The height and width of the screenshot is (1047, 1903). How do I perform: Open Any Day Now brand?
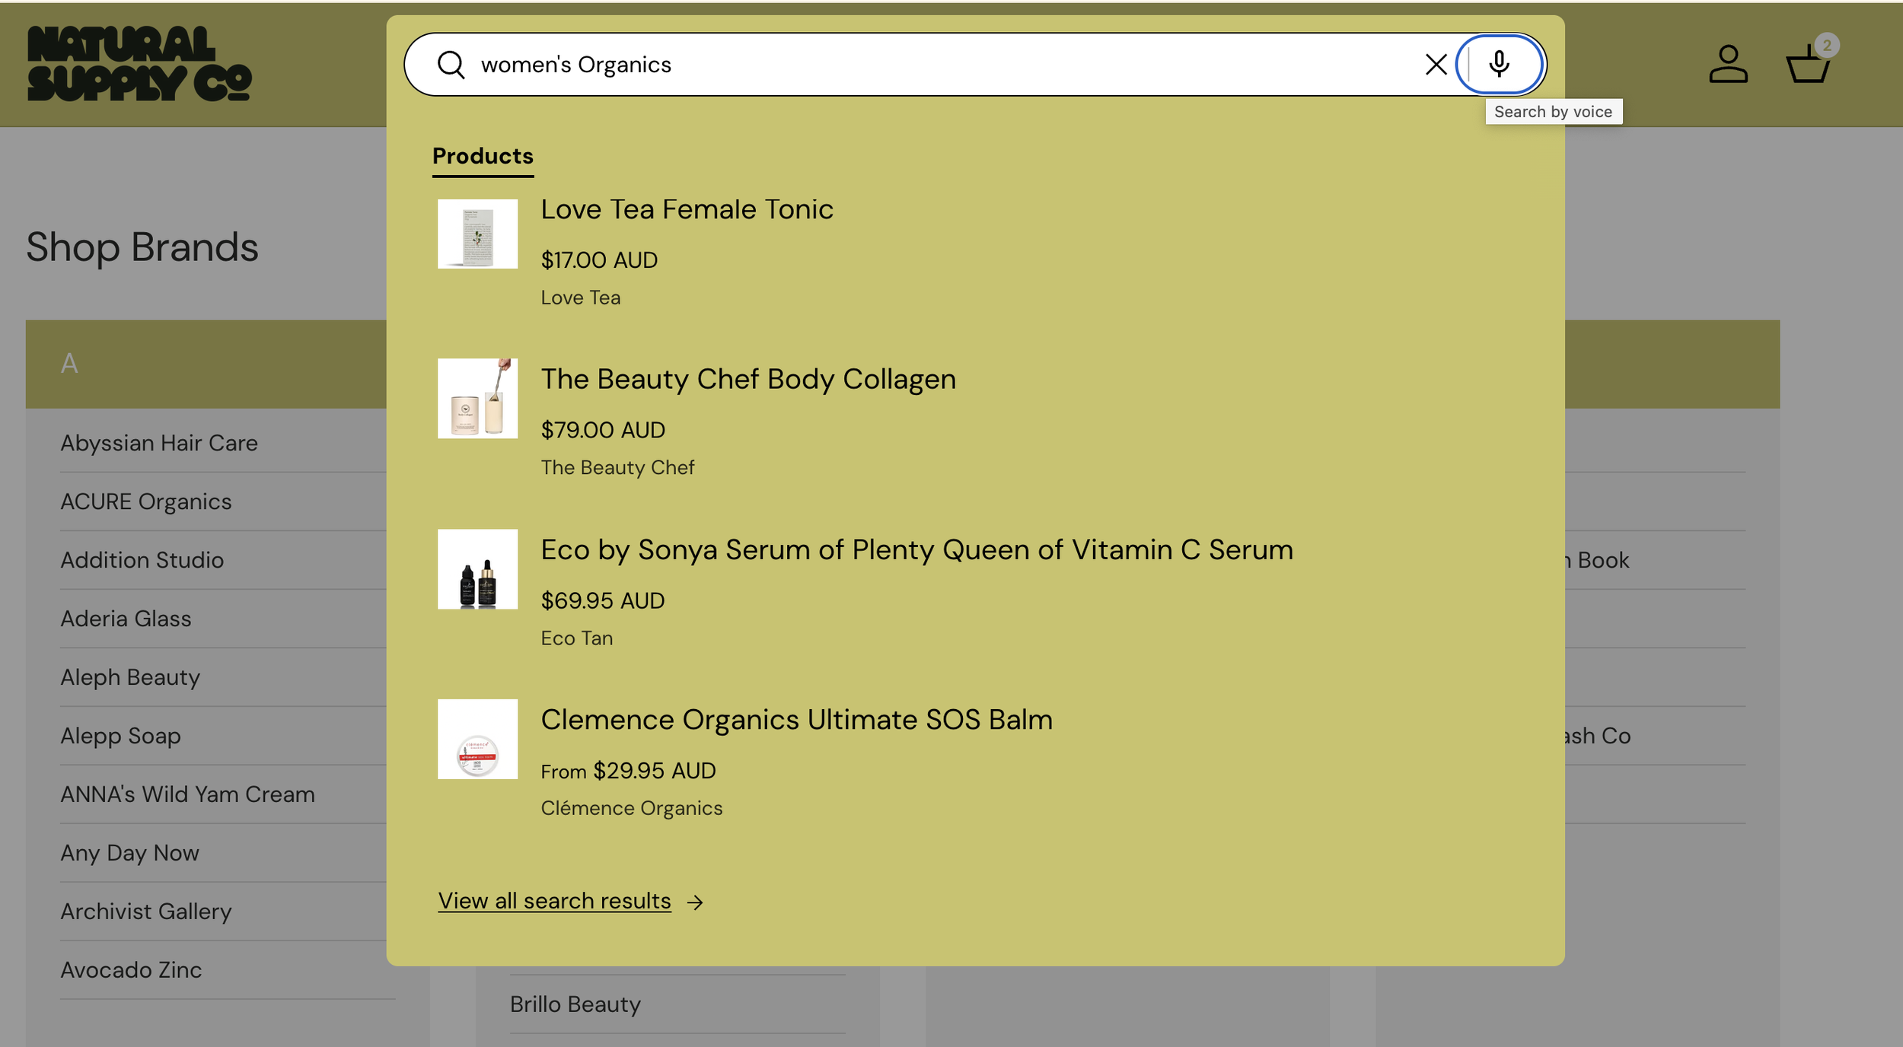pyautogui.click(x=129, y=853)
